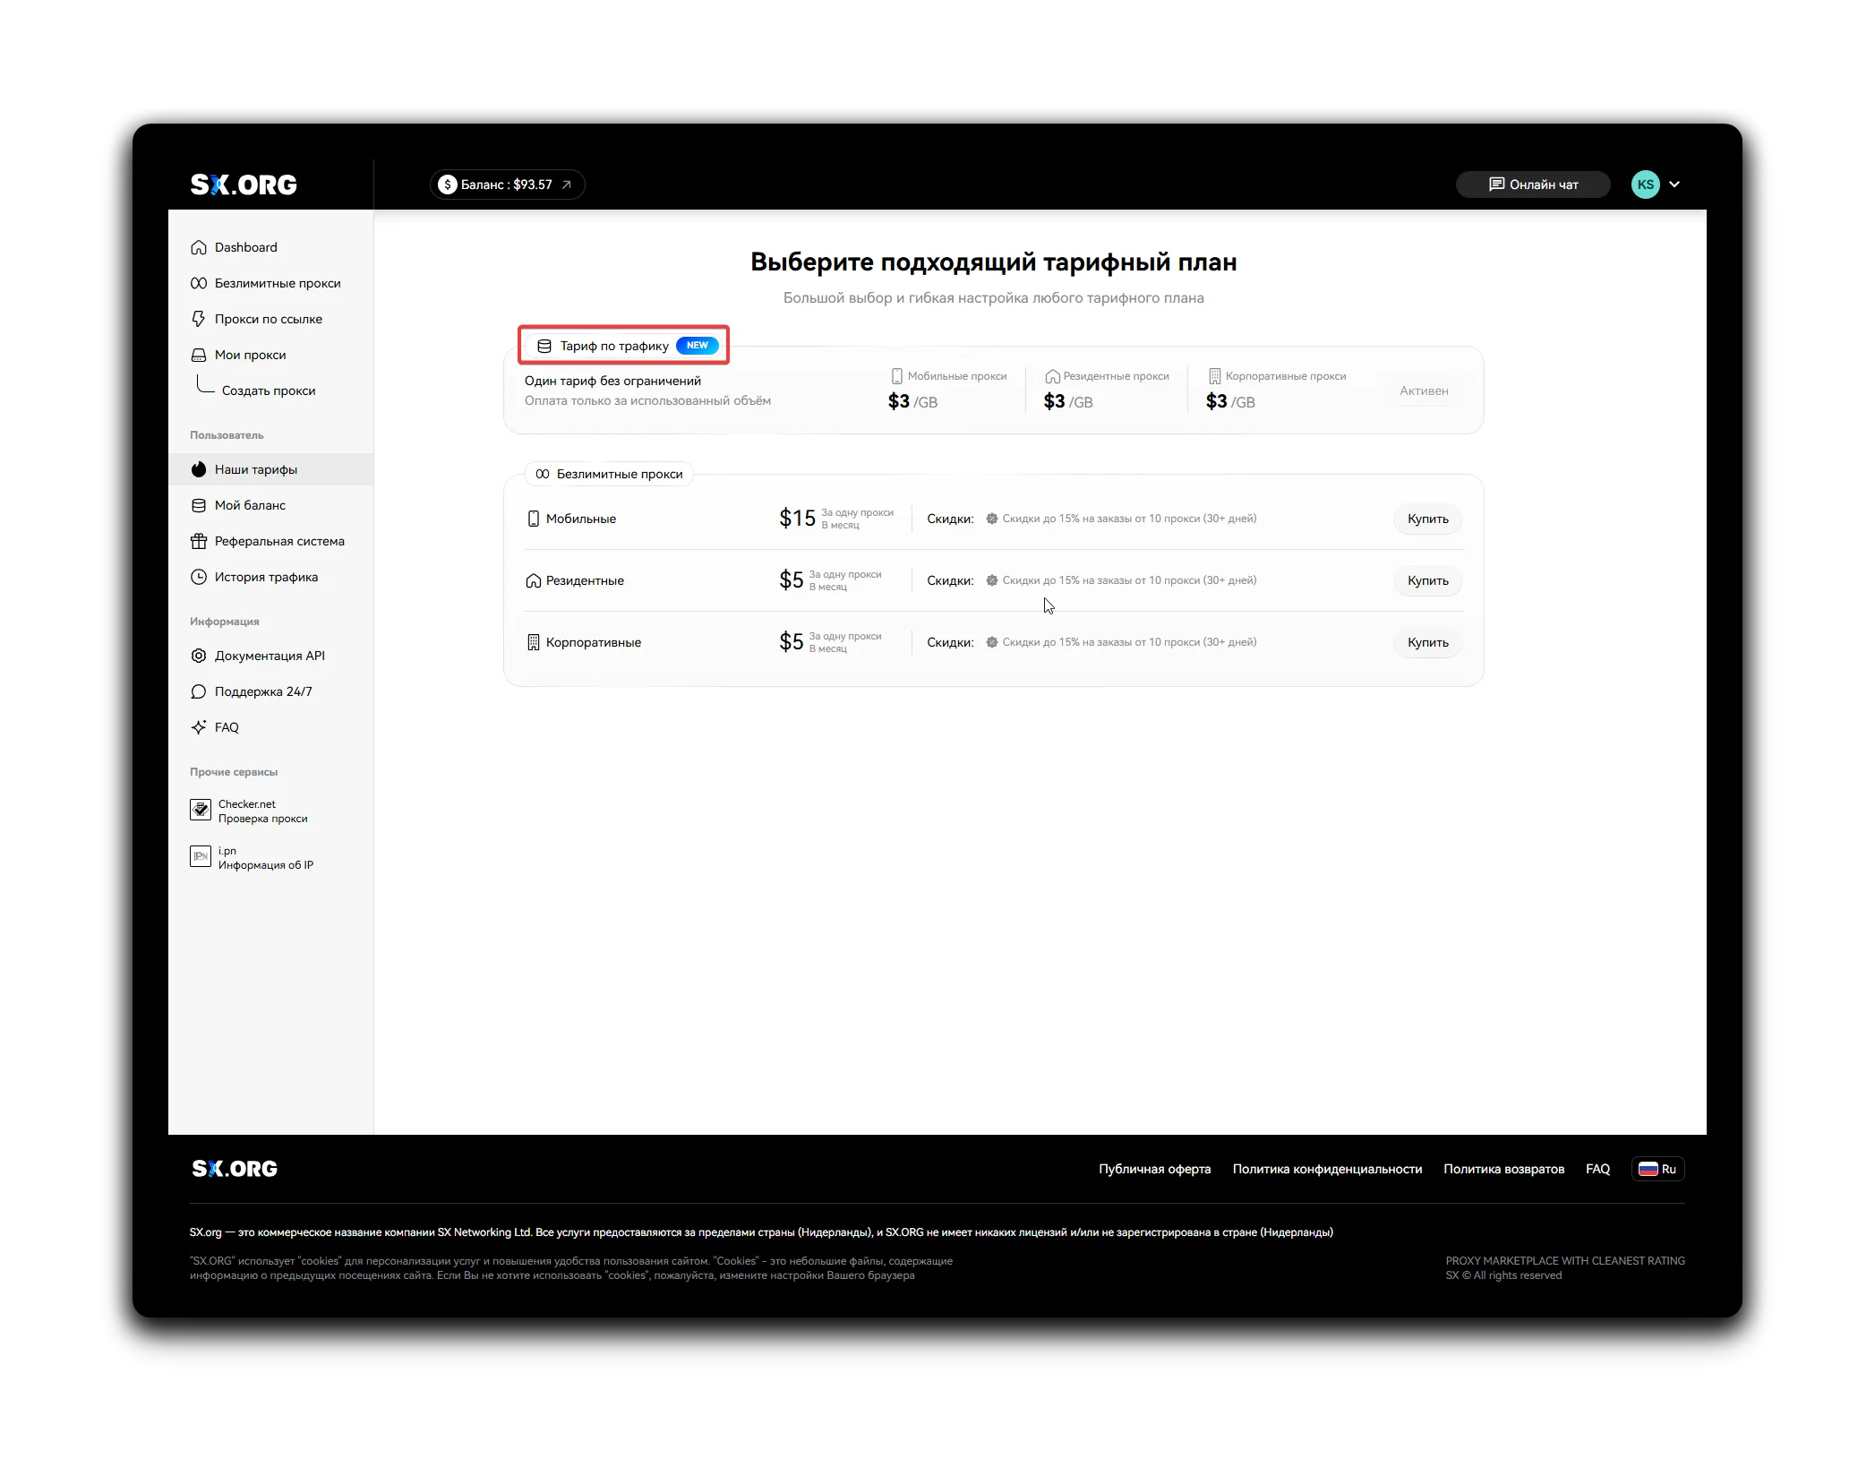This screenshot has width=1875, height=1459.
Task: Click the house icon above Резидентные прокси
Action: pos(1052,376)
